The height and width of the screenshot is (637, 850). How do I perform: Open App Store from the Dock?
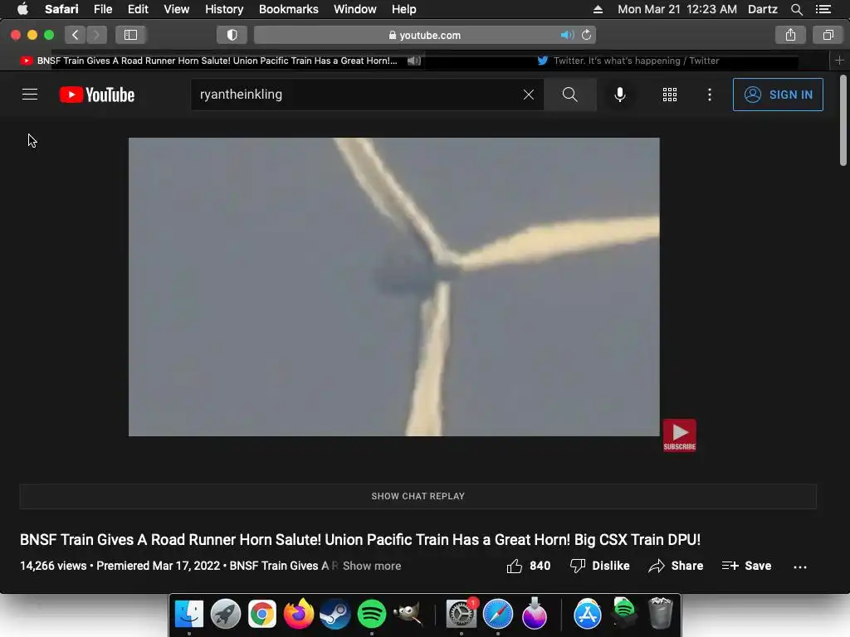pos(588,614)
